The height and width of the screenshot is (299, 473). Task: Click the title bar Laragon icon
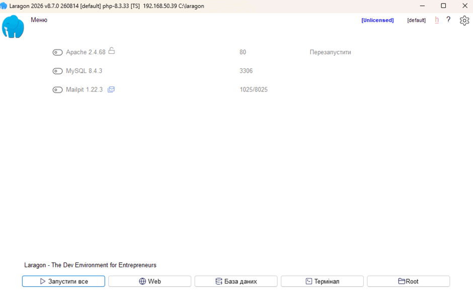[x=4, y=6]
